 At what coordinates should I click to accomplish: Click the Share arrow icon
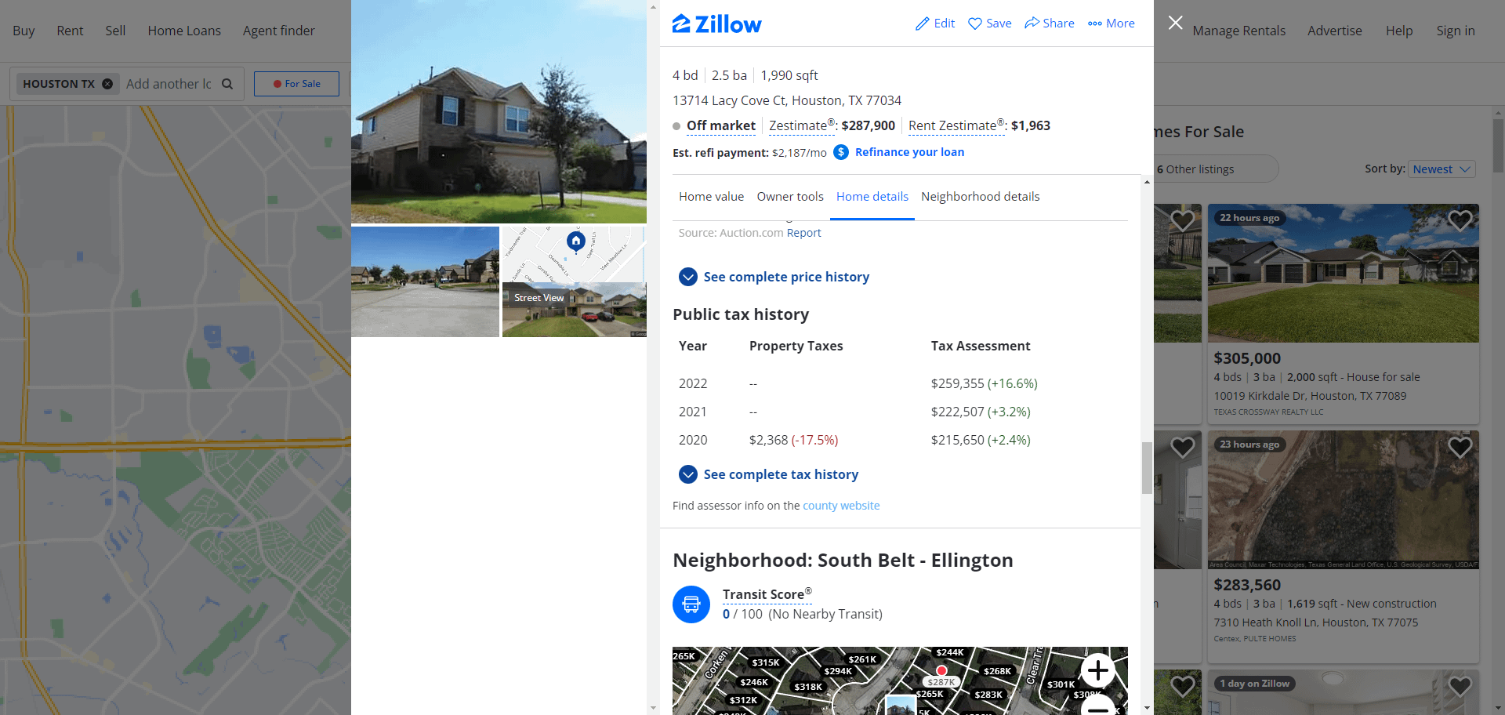[1032, 23]
